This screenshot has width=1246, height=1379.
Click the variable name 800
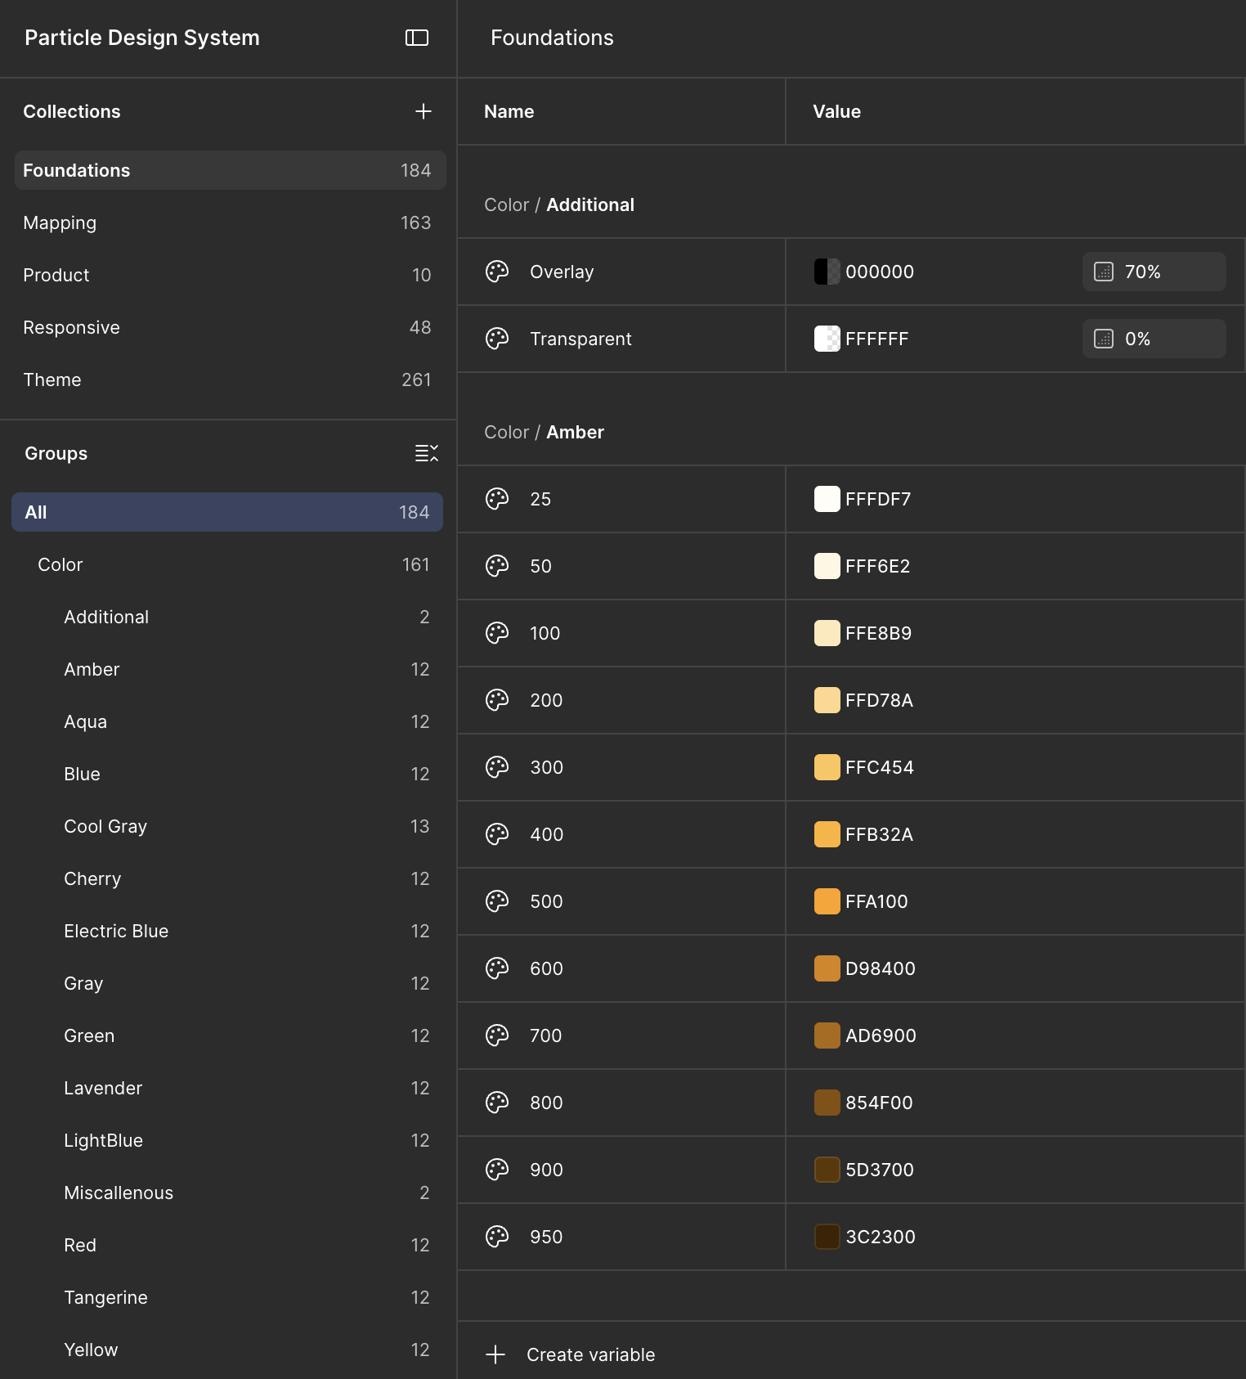546,1103
